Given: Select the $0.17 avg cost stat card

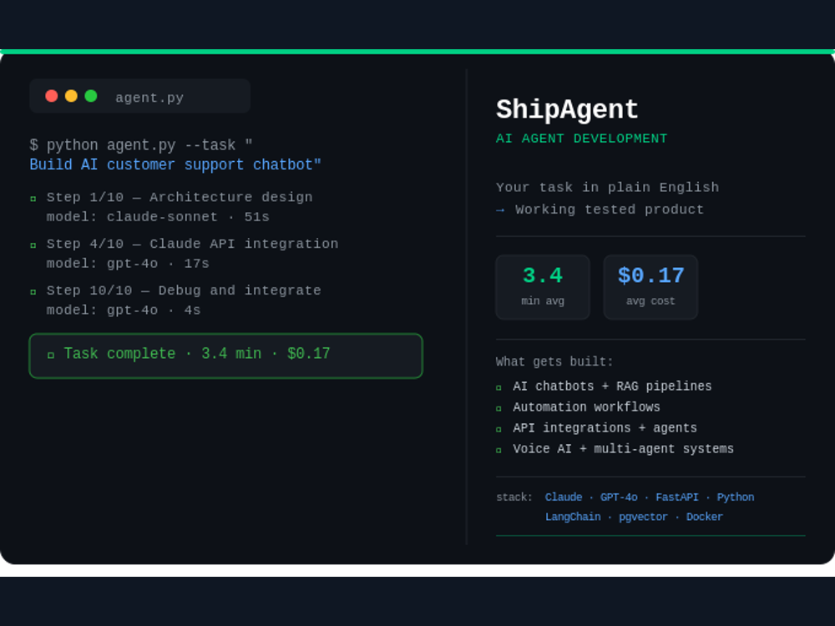Looking at the screenshot, I should (x=650, y=286).
